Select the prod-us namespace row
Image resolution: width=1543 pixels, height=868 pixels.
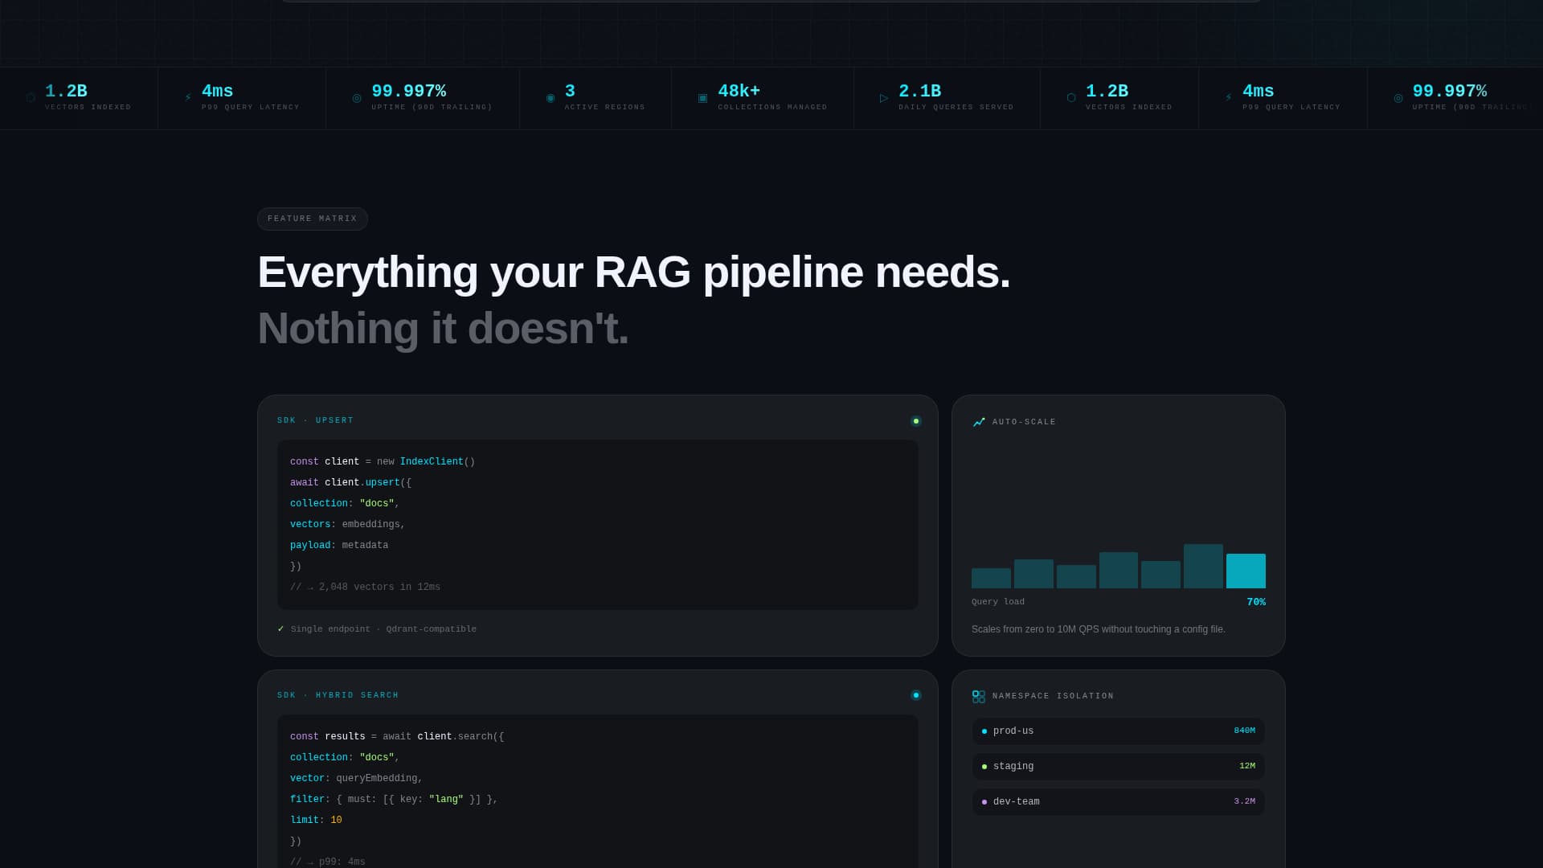(1118, 731)
